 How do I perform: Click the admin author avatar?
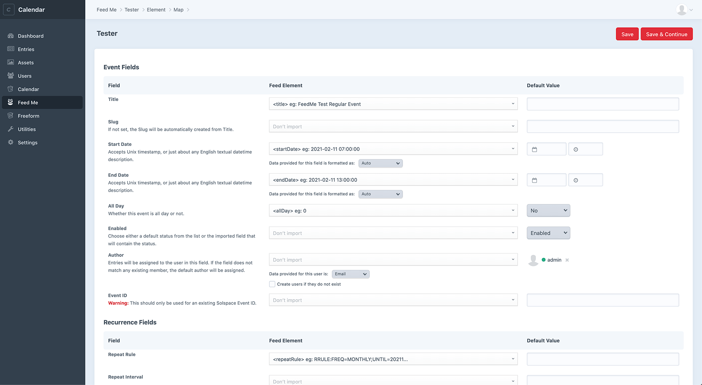(533, 260)
